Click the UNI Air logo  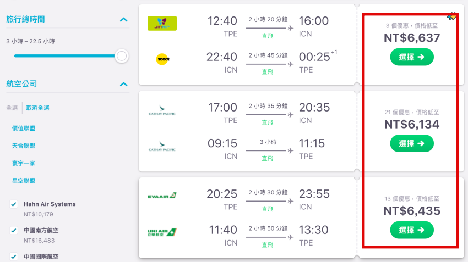(x=162, y=232)
